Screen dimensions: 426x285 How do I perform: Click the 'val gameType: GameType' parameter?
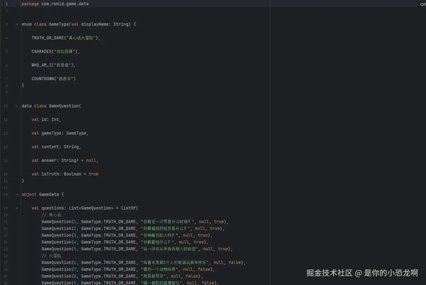pyautogui.click(x=60, y=133)
